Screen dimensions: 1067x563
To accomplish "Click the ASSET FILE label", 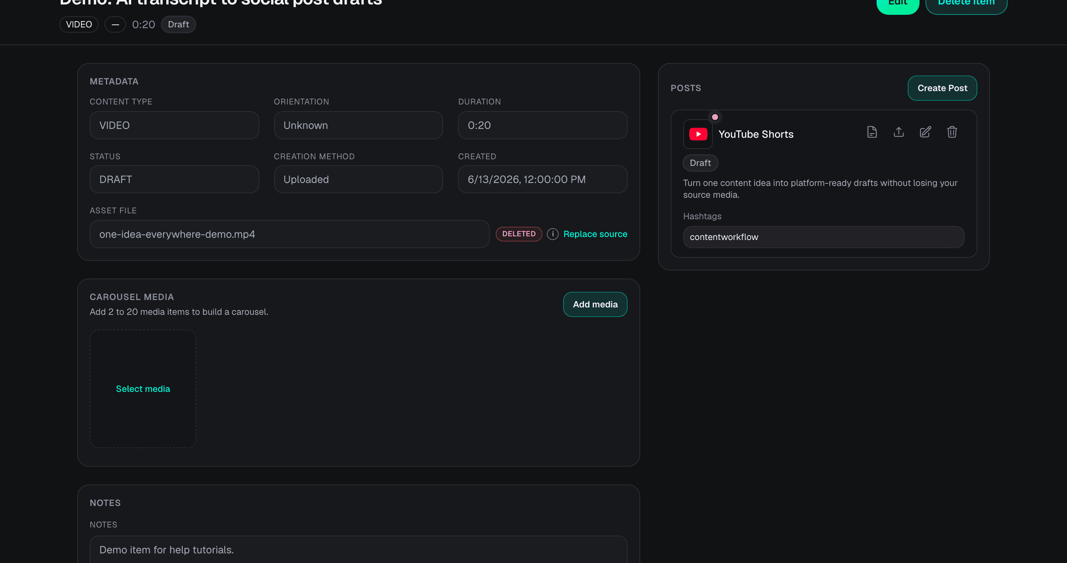I will (113, 210).
